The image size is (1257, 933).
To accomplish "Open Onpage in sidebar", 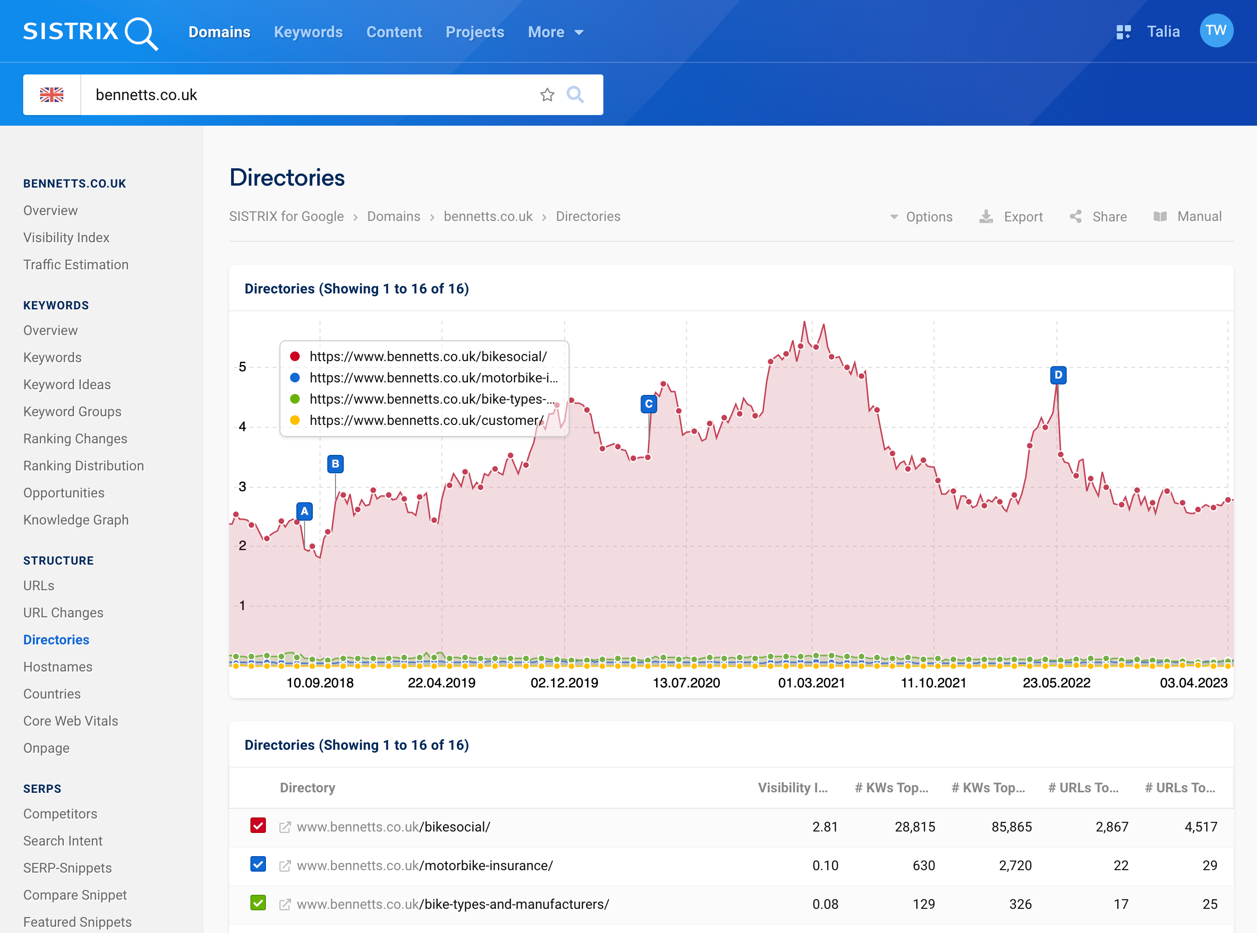I will pos(46,748).
